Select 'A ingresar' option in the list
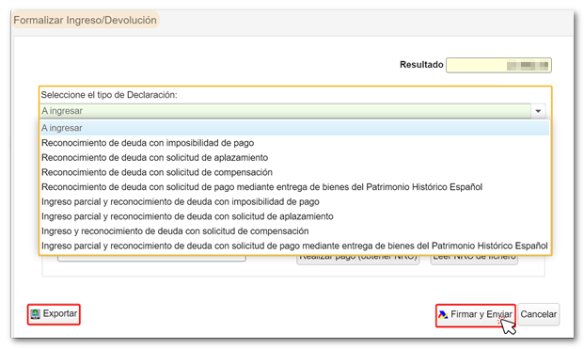The image size is (584, 349). pos(294,128)
